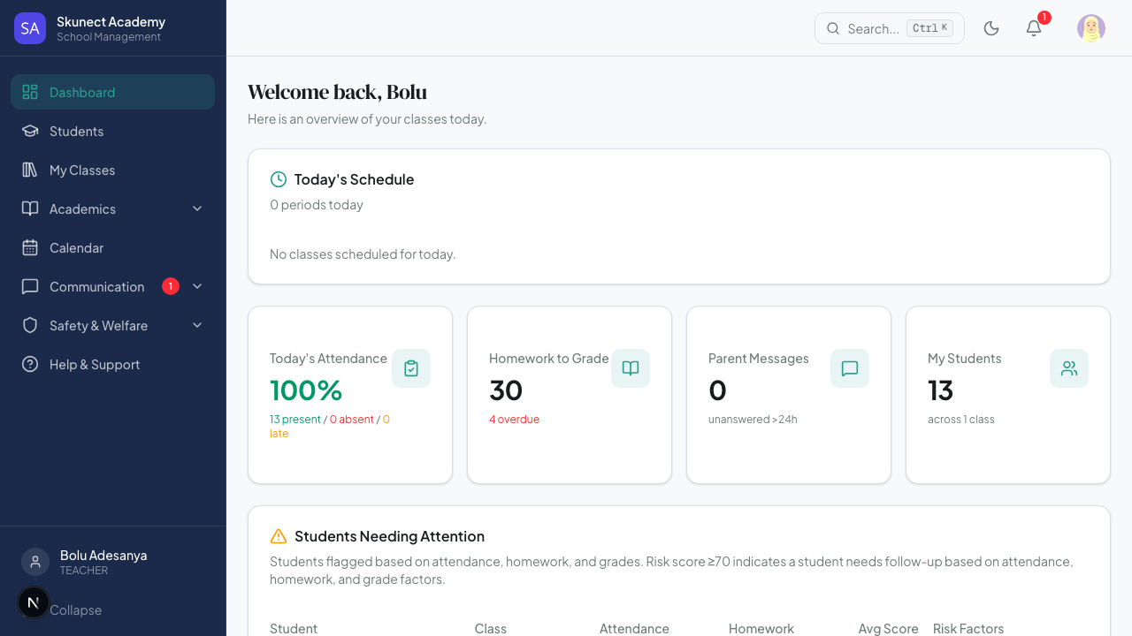Open the Calendar page
Screen dimensions: 1132x636
point(112,247)
